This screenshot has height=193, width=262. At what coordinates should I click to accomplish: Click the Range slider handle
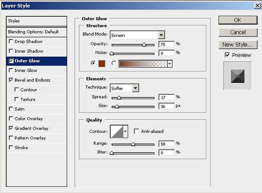click(x=133, y=144)
